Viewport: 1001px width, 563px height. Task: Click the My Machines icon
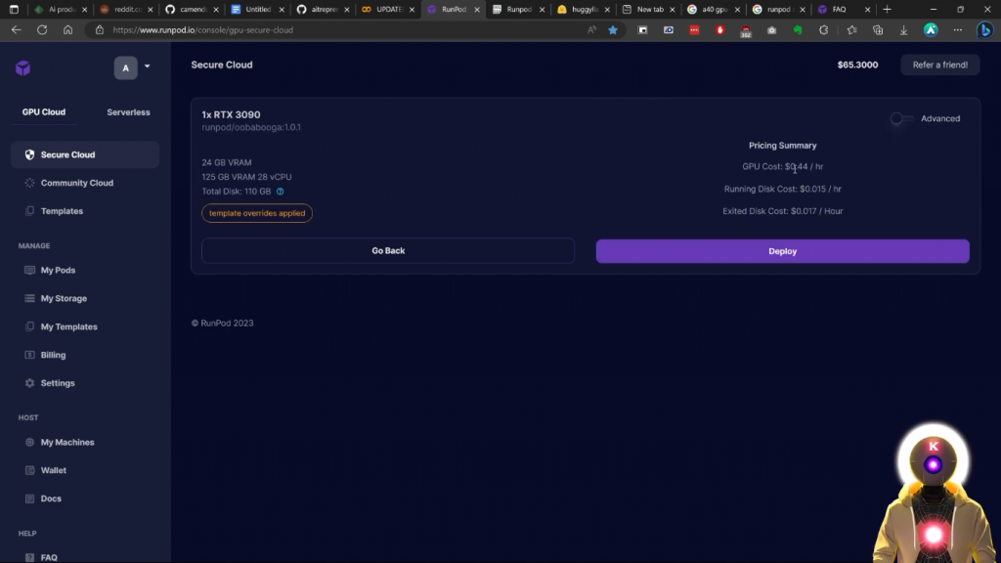pos(29,442)
